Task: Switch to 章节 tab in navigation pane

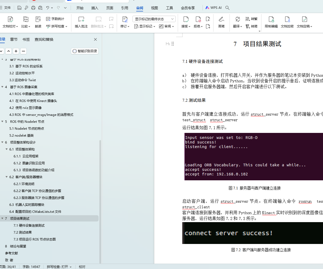Action: click(x=14, y=39)
